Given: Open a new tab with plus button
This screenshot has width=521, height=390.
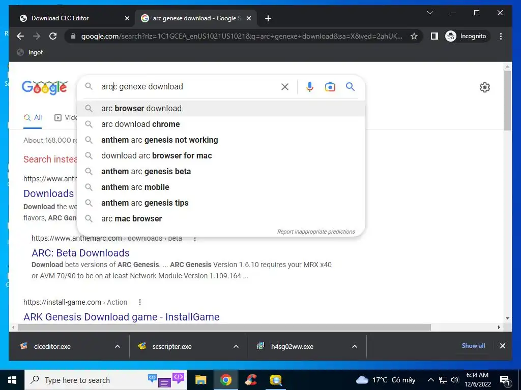Looking at the screenshot, I should coord(268,19).
